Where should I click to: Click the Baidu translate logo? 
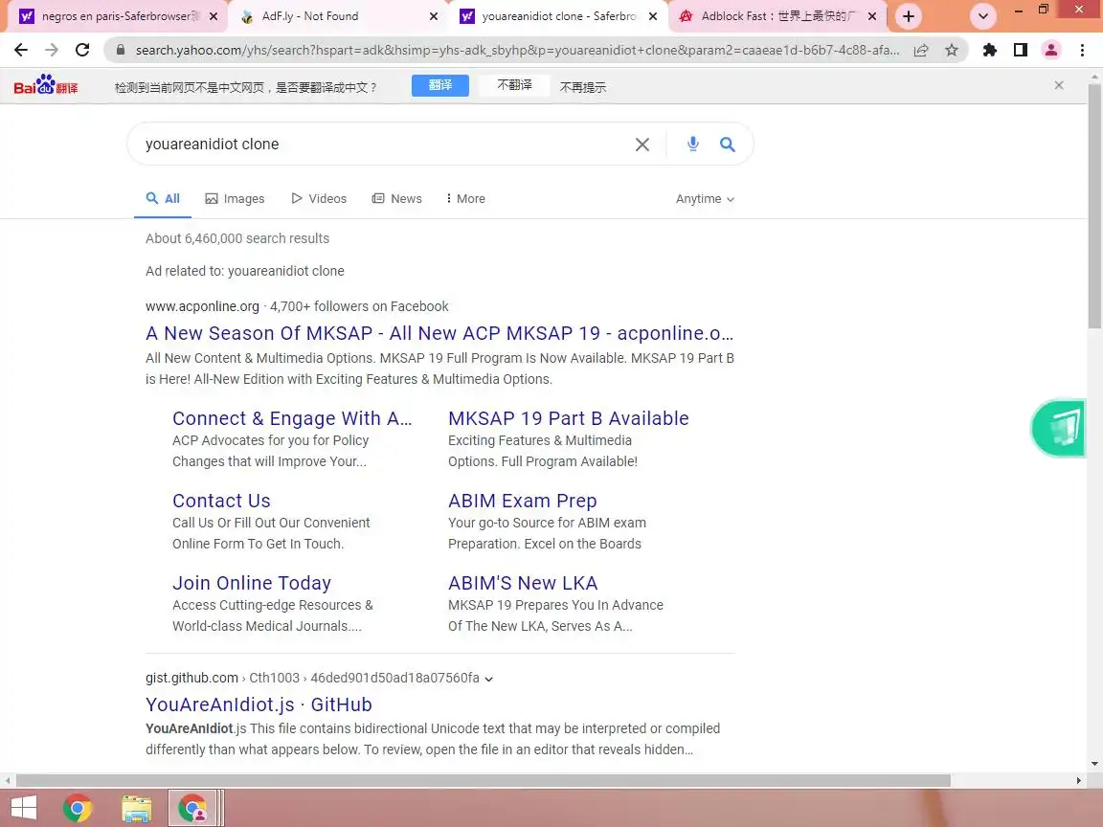click(46, 86)
